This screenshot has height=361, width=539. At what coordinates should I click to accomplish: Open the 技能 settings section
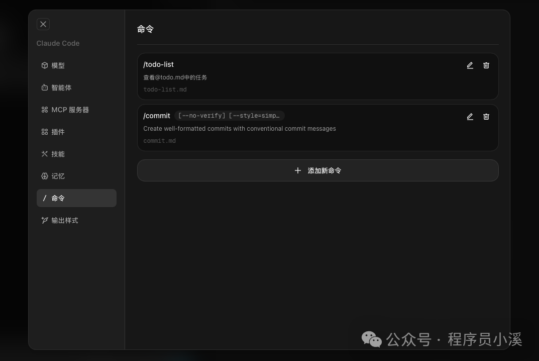(x=76, y=154)
